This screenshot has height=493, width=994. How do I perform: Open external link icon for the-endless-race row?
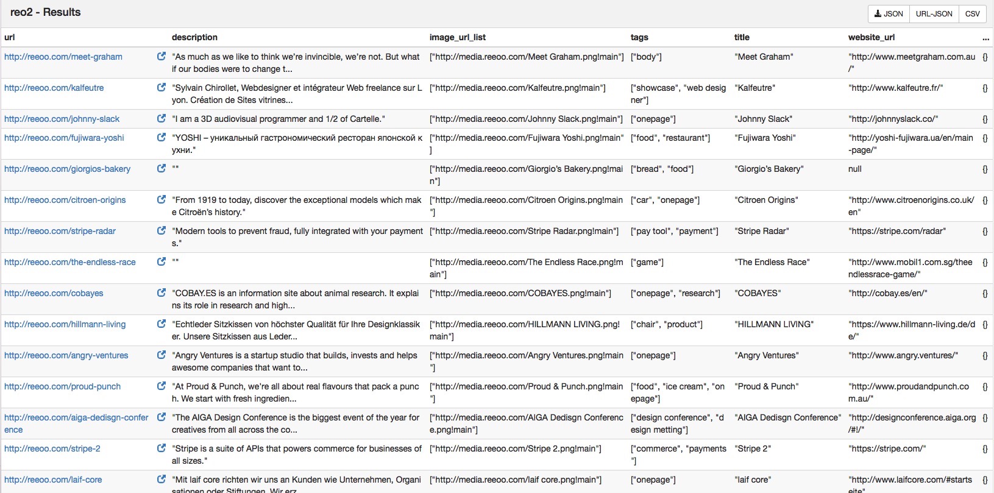tap(162, 261)
